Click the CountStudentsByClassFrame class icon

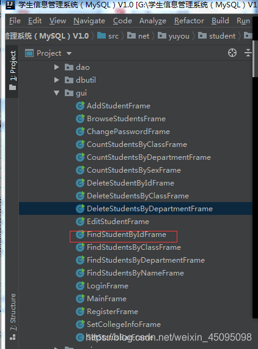click(x=80, y=144)
